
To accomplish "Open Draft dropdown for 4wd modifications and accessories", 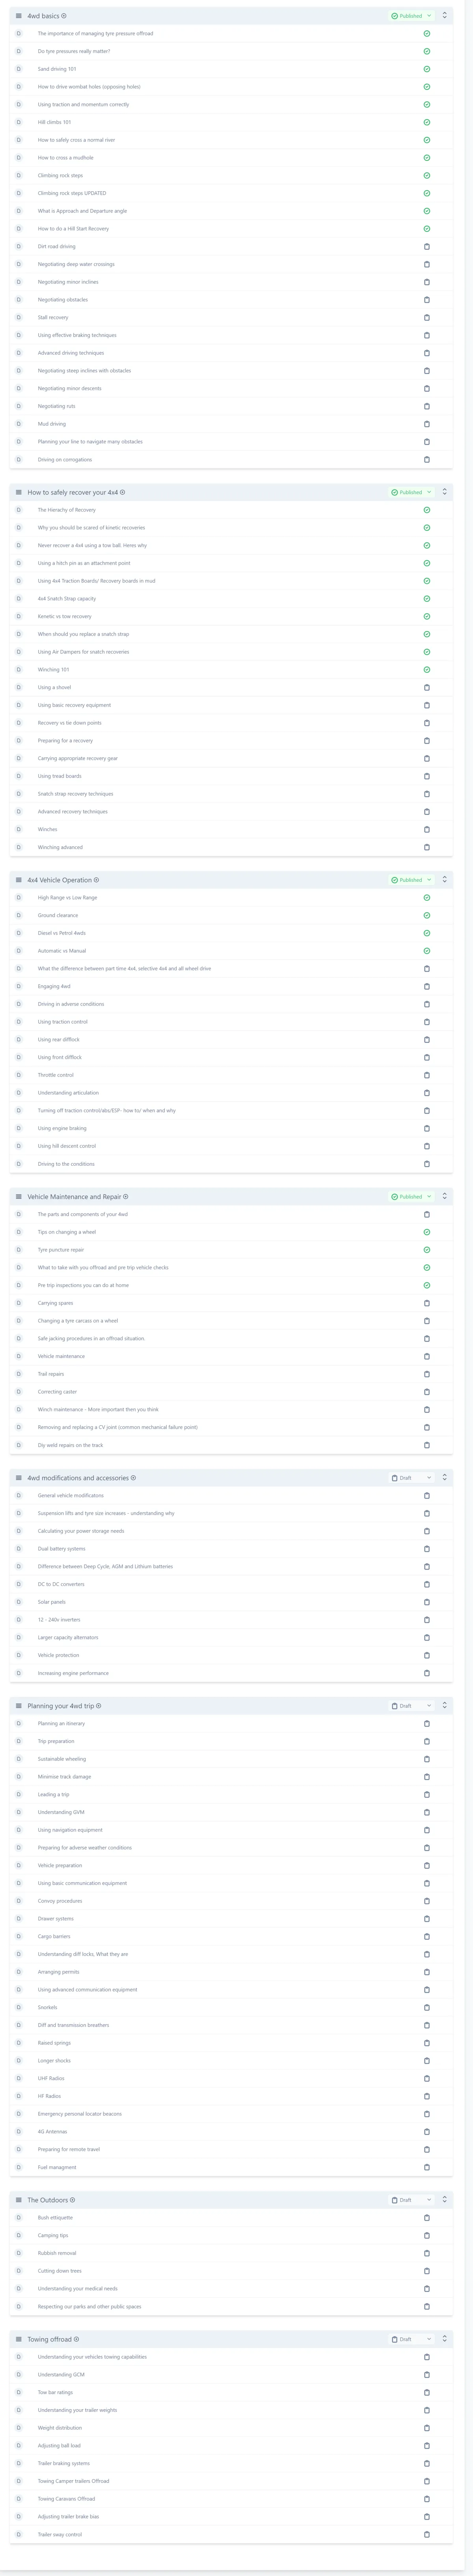I will pos(411,1478).
